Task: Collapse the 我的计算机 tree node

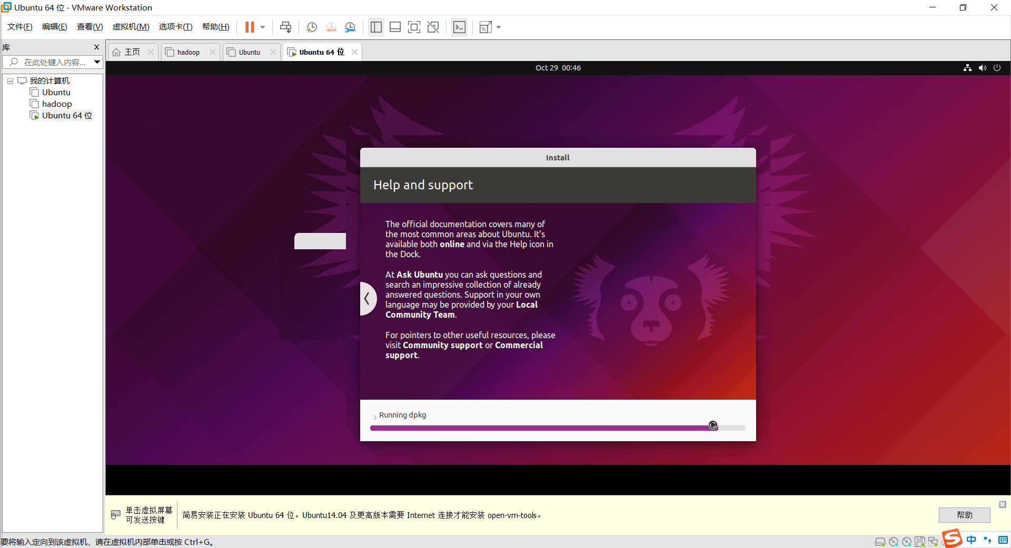Action: coord(10,81)
